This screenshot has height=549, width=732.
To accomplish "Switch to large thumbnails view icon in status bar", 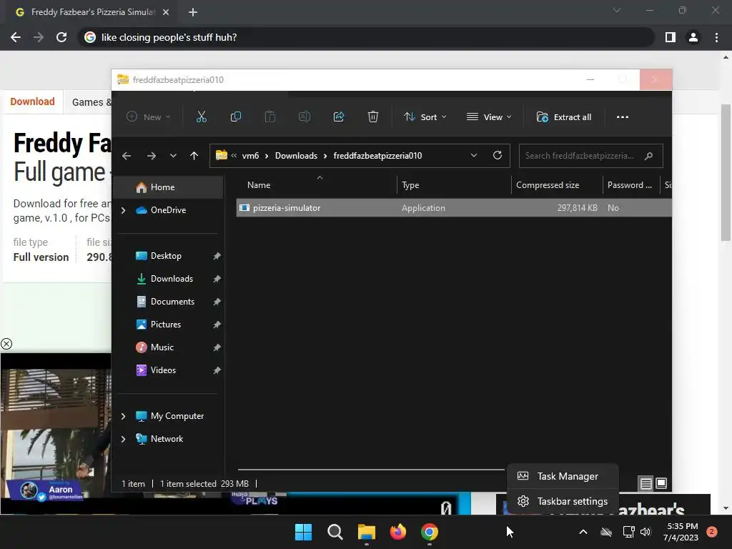I will click(661, 483).
